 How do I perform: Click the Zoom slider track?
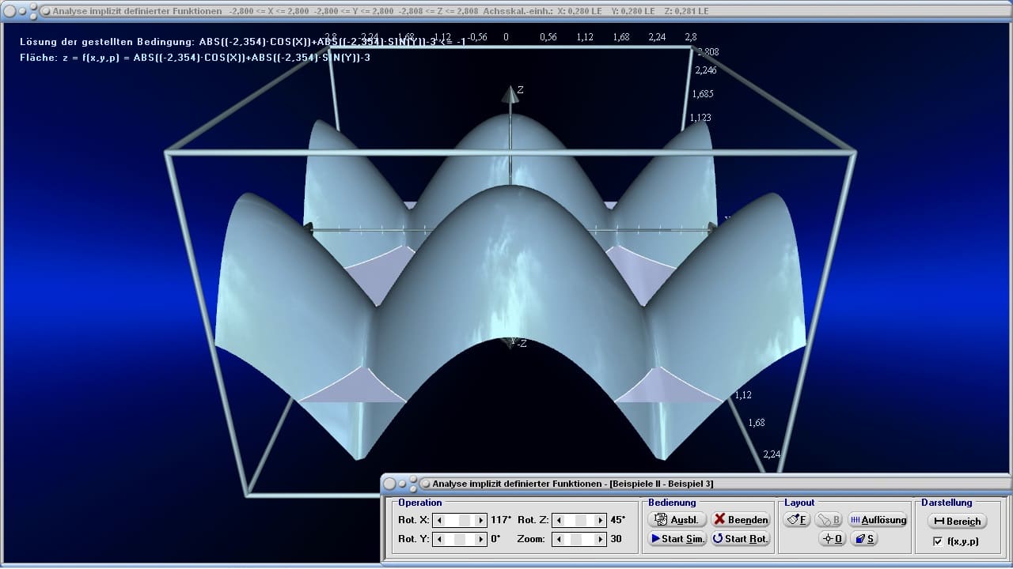tap(579, 539)
